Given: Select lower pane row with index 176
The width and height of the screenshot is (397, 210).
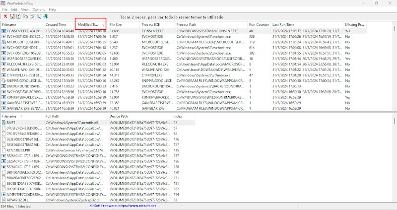Looking at the screenshot, I should point(97,140).
